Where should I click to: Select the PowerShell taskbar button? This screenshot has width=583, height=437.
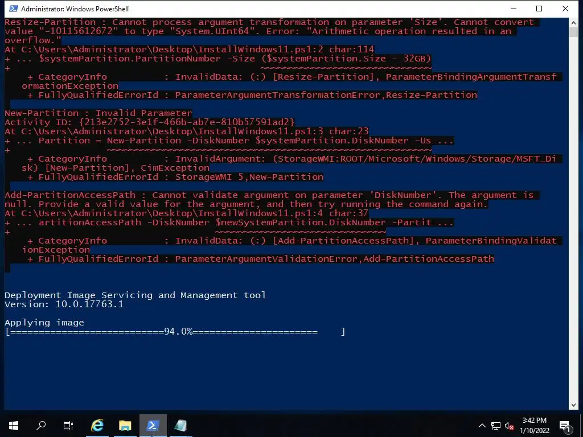coord(153,425)
